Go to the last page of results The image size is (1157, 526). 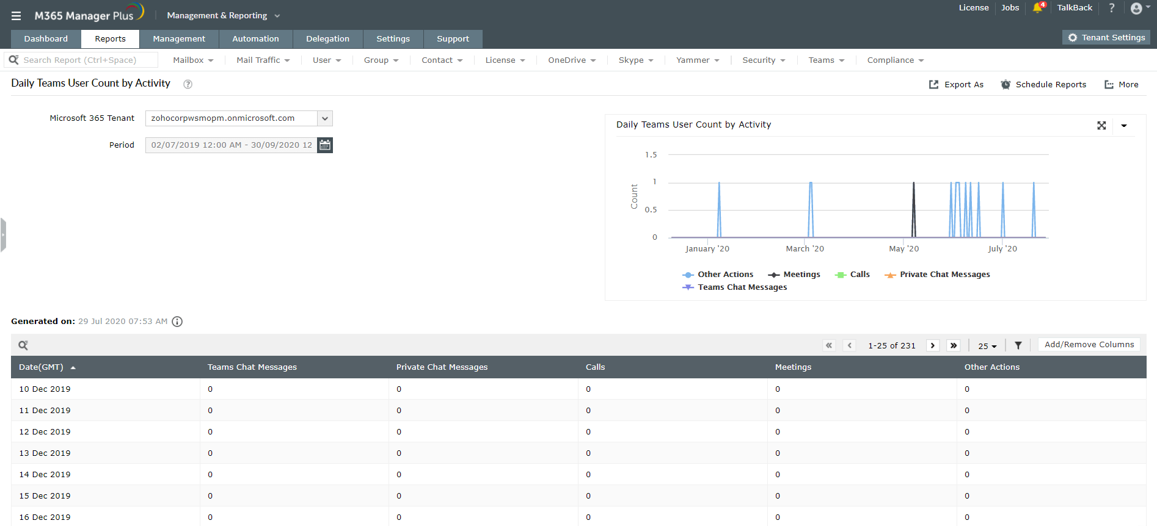953,345
